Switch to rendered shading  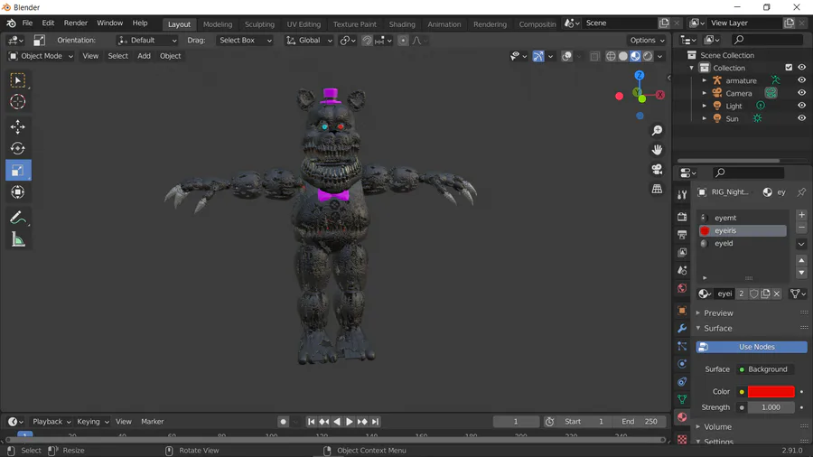click(x=648, y=56)
